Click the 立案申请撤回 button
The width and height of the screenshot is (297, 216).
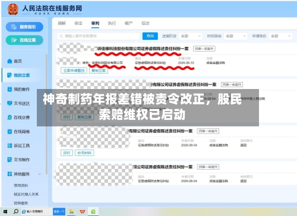(x=74, y=71)
